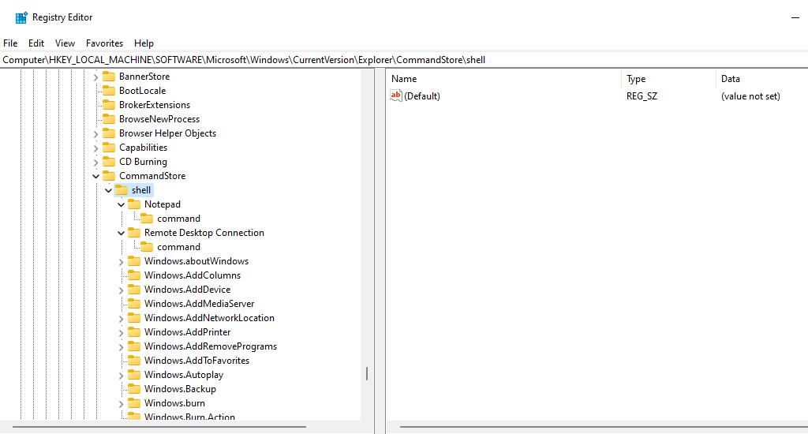
Task: Click the CommandStore folder icon
Action: [x=109, y=176]
